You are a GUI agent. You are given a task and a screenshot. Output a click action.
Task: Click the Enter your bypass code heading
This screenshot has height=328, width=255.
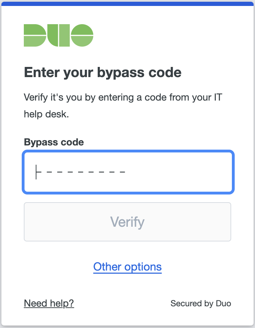tap(103, 72)
